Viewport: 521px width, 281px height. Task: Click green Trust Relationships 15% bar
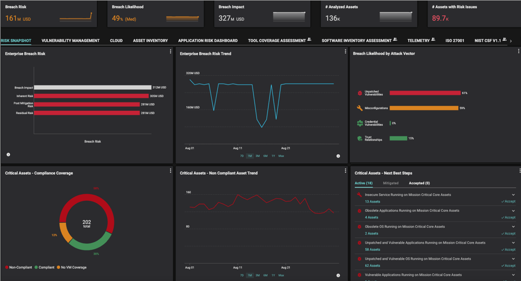398,138
